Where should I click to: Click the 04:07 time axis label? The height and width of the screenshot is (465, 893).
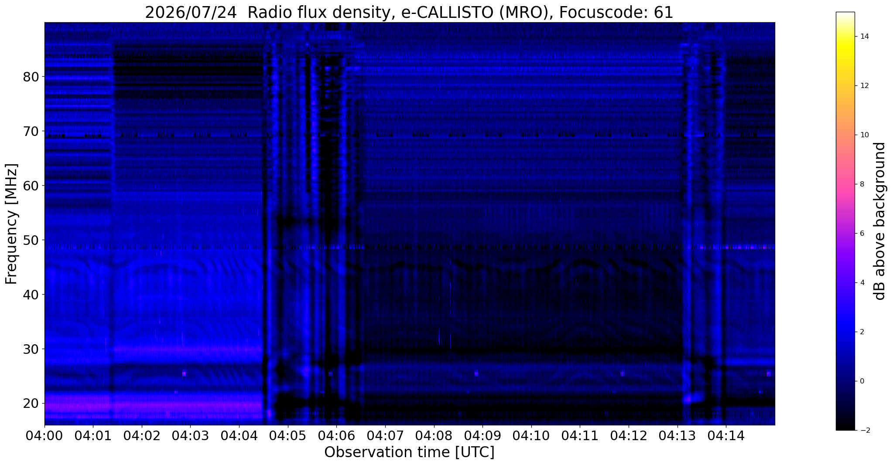tap(385, 435)
